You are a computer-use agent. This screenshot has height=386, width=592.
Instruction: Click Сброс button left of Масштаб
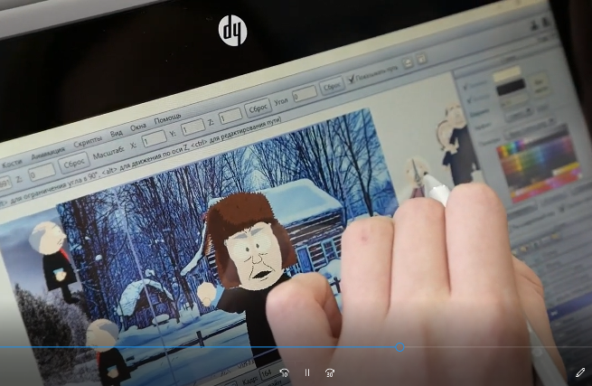pyautogui.click(x=74, y=164)
